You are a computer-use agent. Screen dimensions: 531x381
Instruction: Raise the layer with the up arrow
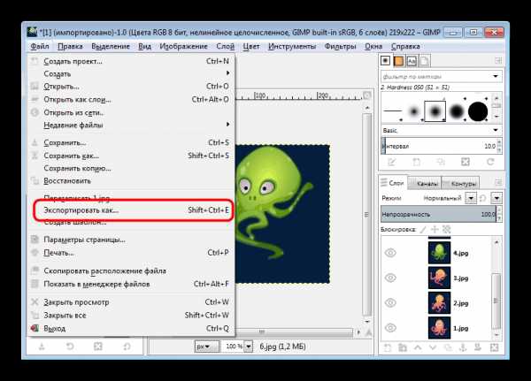coord(418,347)
